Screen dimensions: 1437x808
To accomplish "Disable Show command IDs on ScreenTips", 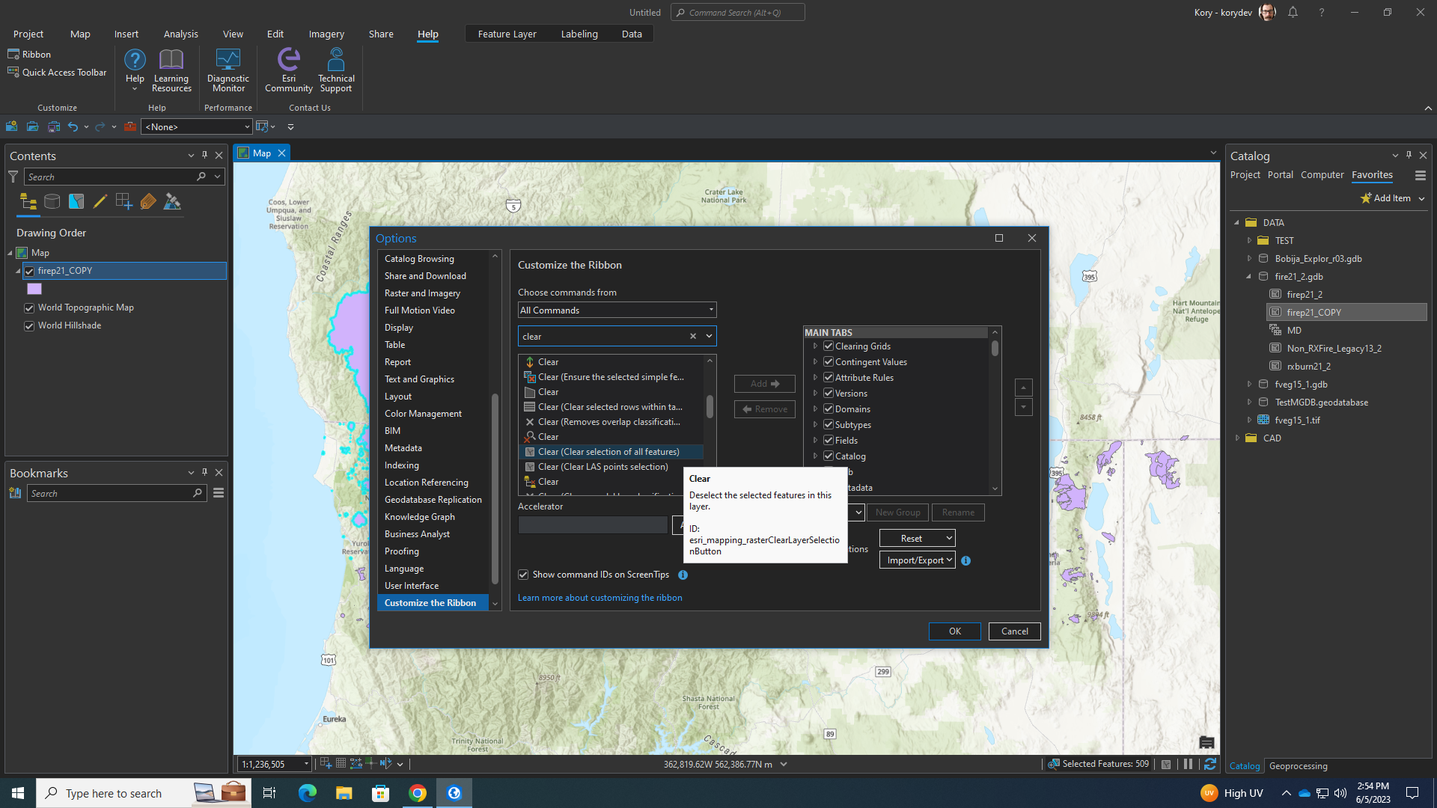I will 524,575.
